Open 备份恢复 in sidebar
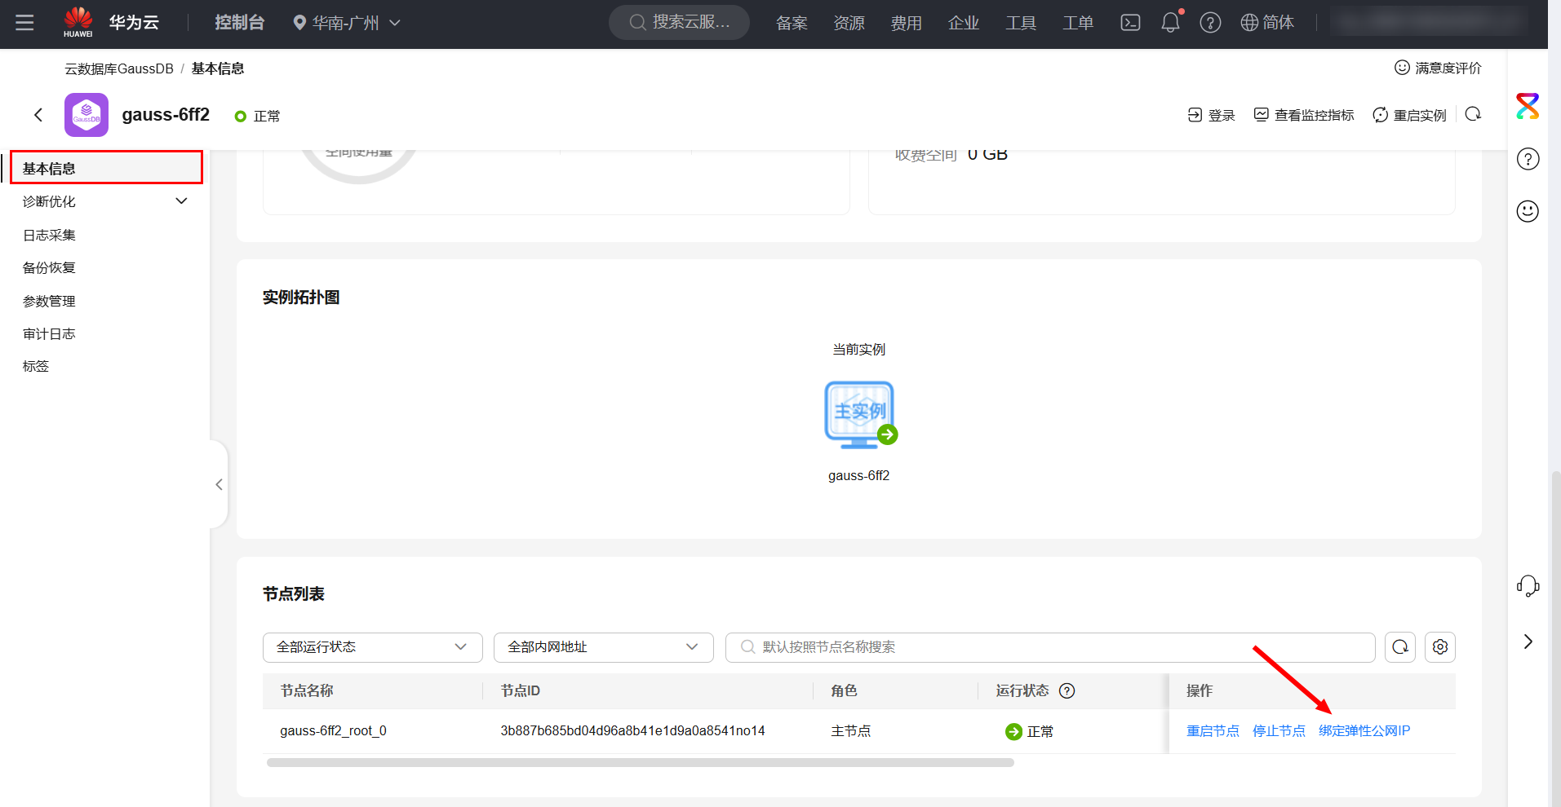Viewport: 1561px width, 807px height. (49, 267)
